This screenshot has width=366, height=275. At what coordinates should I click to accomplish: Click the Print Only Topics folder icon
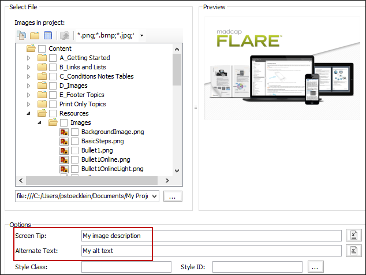(x=42, y=104)
